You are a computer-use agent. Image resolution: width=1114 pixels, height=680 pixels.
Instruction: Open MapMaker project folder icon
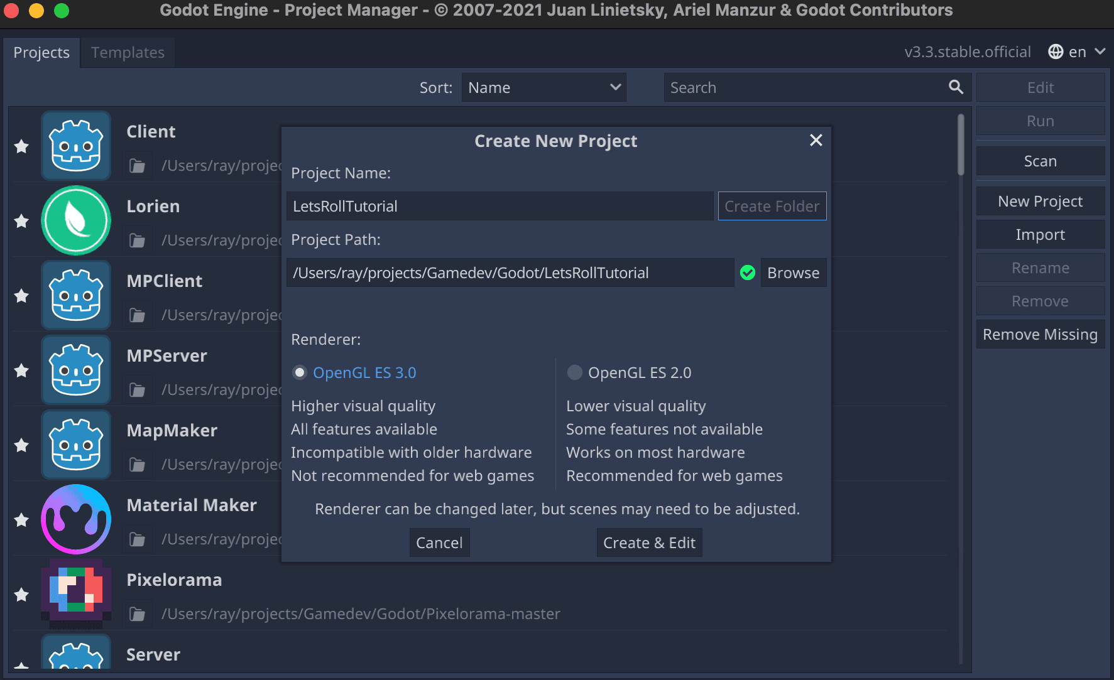137,465
